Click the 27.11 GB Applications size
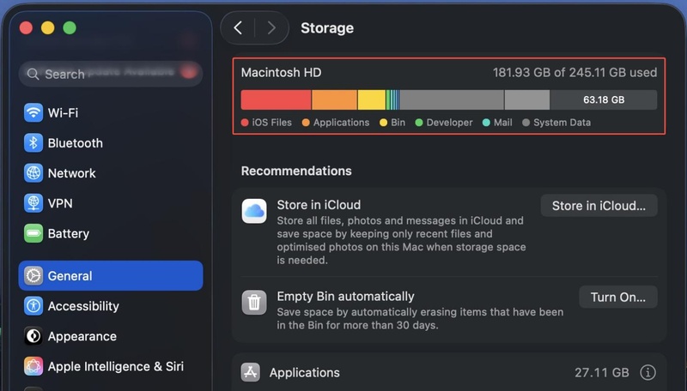The width and height of the screenshot is (687, 391). pyautogui.click(x=602, y=373)
